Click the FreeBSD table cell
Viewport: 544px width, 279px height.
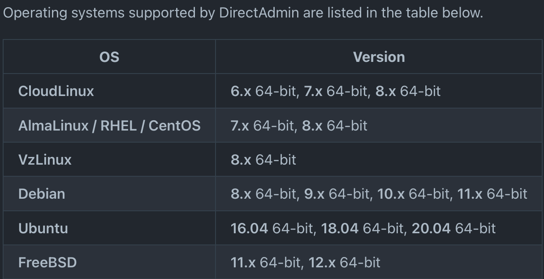pyautogui.click(x=109, y=262)
